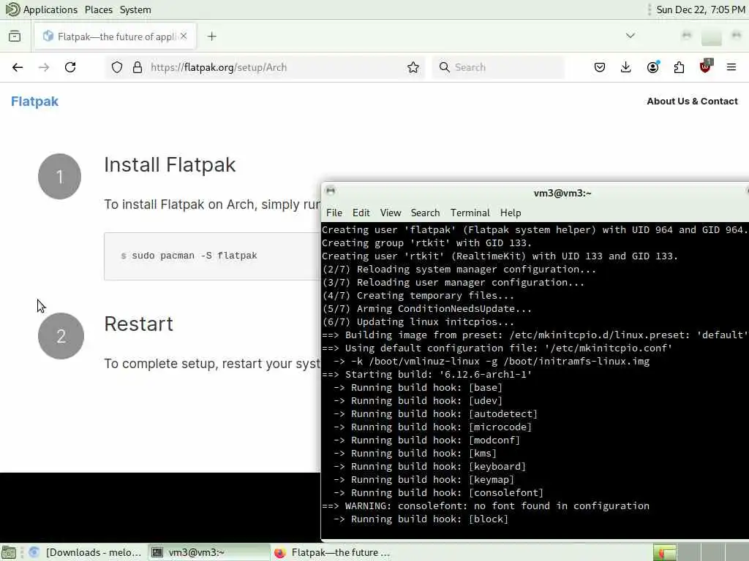Viewport: 749px width, 561px height.
Task: Open the clock showing Sun Dec 22
Action: click(700, 9)
